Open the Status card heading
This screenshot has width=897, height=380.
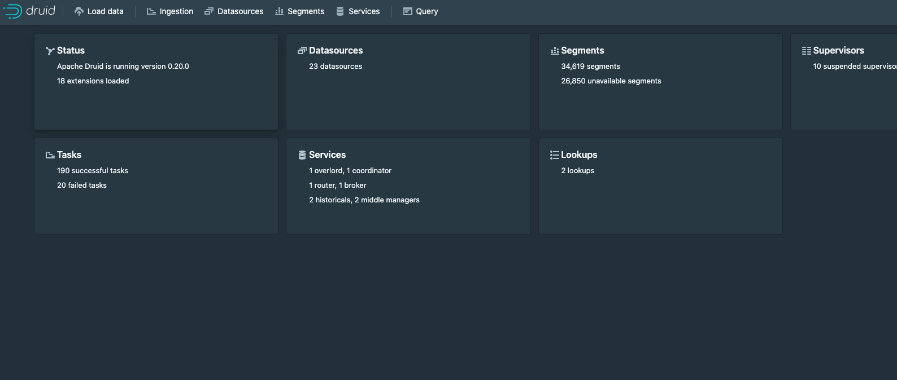click(71, 51)
